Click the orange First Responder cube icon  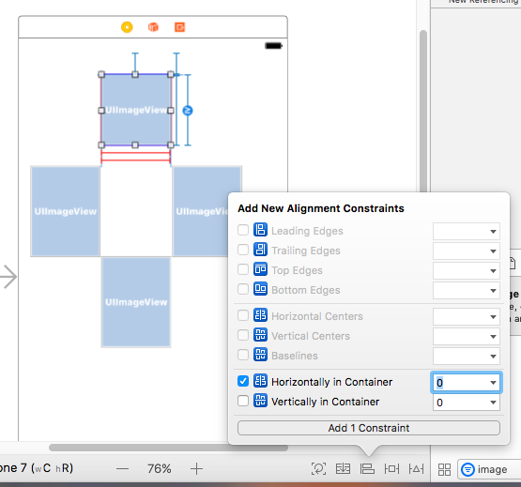tap(153, 27)
